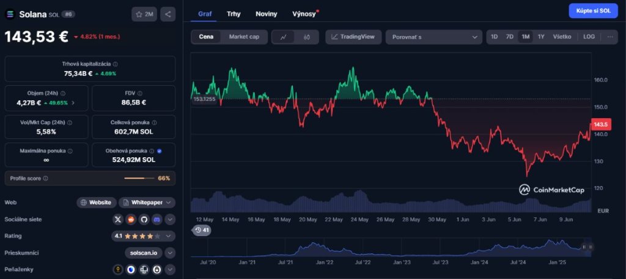Open the Discord social icon
This screenshot has width=626, height=279.
[156, 219]
